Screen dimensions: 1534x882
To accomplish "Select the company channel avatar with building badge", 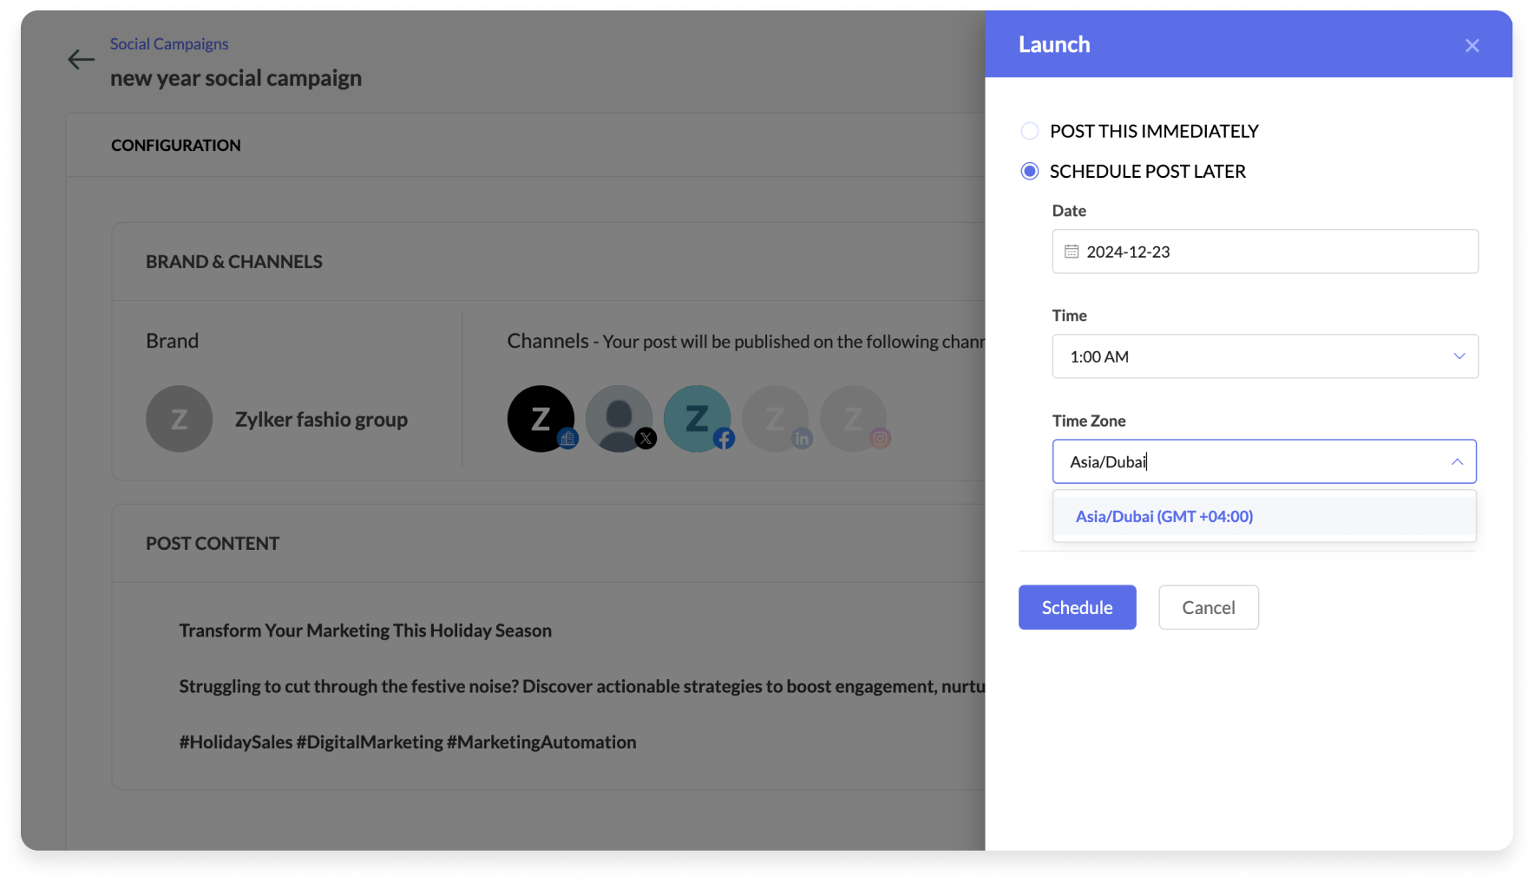I will coord(540,419).
